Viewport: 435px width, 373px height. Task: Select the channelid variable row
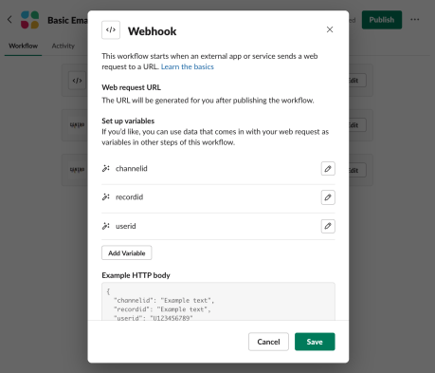[218, 169]
